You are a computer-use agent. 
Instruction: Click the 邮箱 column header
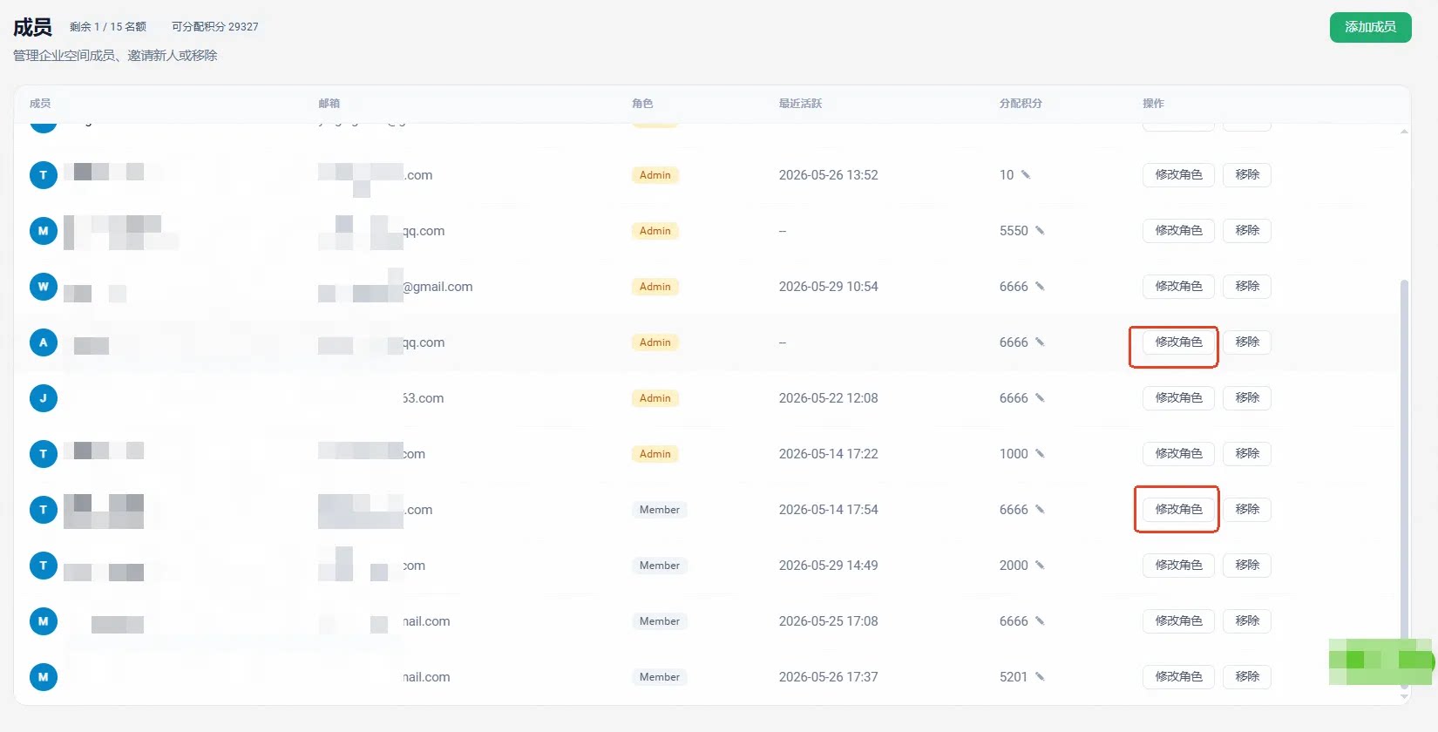pos(329,103)
